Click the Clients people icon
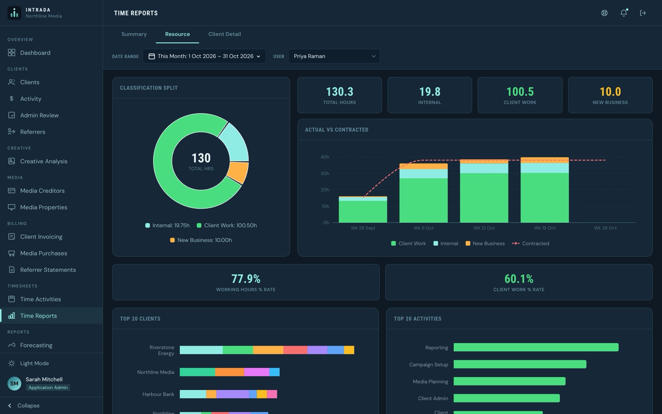662x414 pixels. tap(12, 82)
